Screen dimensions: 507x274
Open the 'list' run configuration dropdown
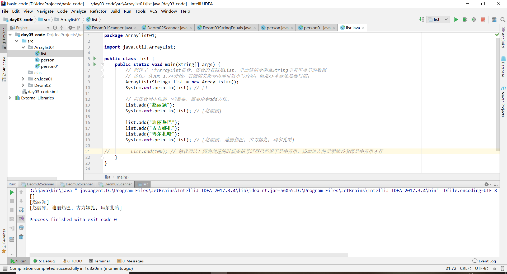438,20
